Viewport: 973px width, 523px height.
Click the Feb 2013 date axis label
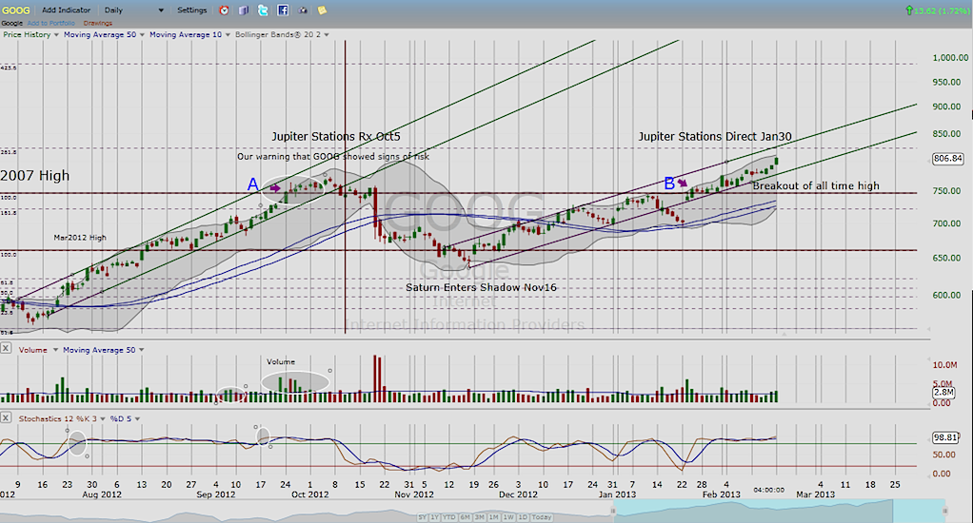[x=721, y=494]
